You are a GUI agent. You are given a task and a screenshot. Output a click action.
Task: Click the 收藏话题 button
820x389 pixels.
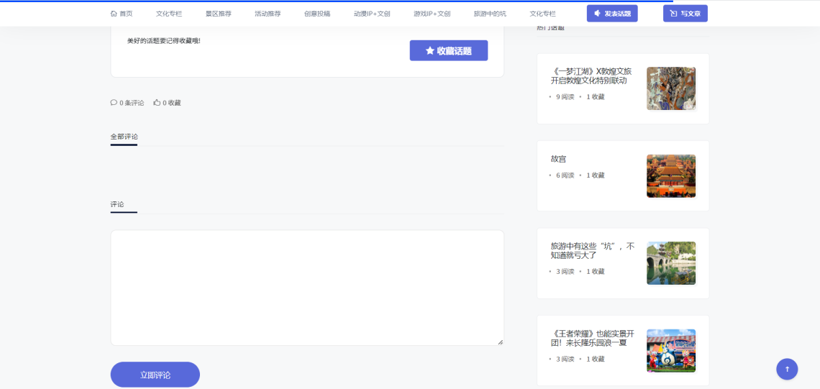pos(449,51)
